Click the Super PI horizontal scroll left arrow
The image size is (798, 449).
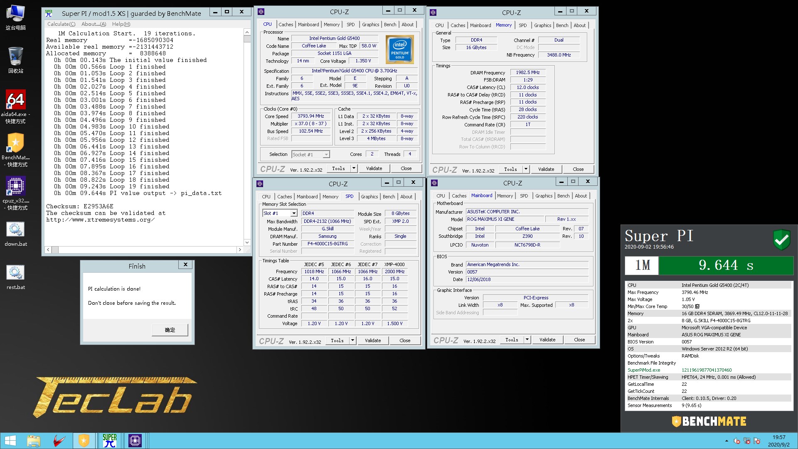pos(48,250)
